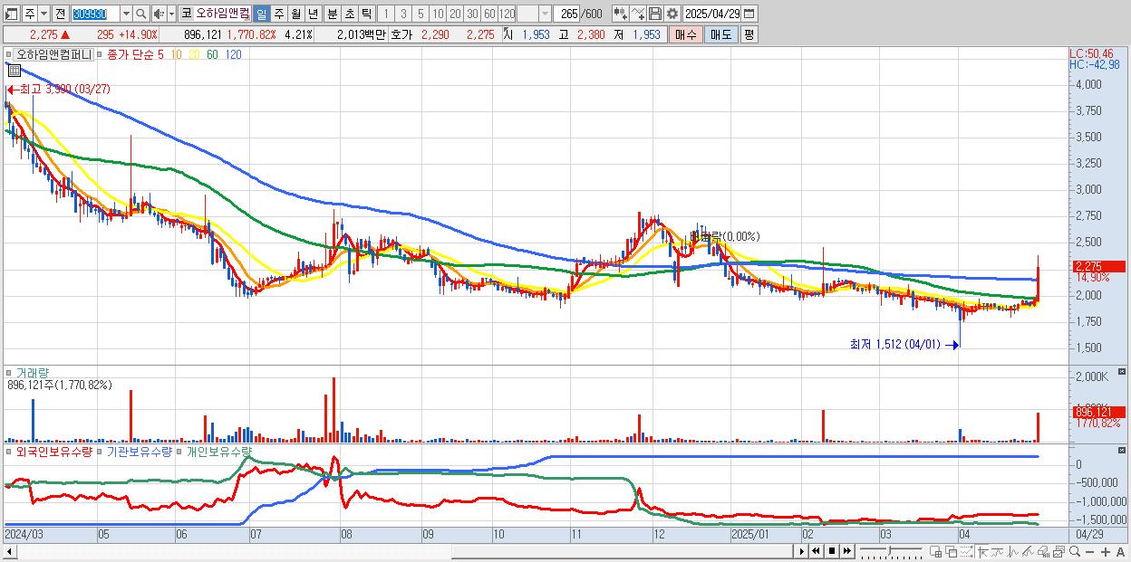Click the zoom magnifier icon at bottom right
Image resolution: width=1131 pixels, height=562 pixels.
1075,551
